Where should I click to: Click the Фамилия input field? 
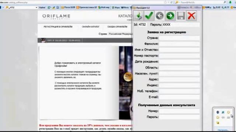click(179, 44)
